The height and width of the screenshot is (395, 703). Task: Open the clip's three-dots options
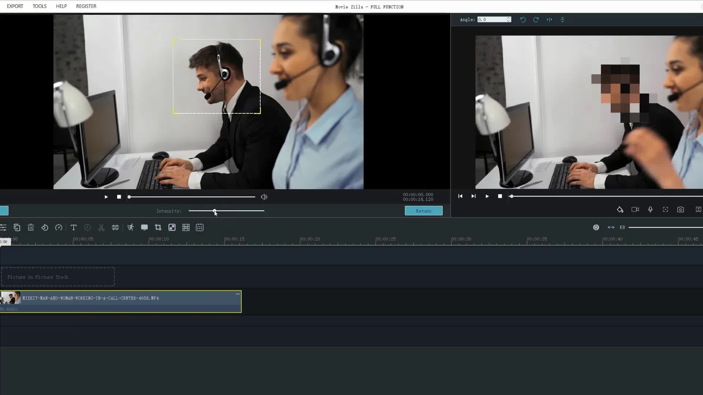coord(238,294)
